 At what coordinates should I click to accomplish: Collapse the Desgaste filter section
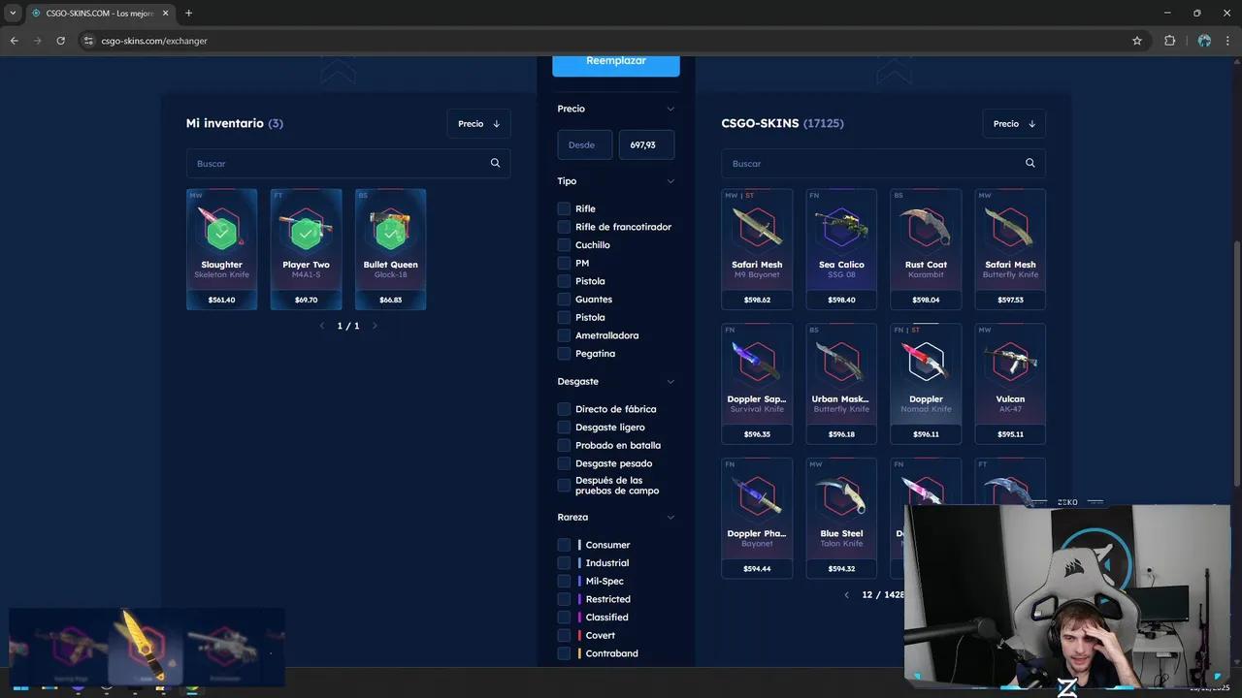(670, 382)
